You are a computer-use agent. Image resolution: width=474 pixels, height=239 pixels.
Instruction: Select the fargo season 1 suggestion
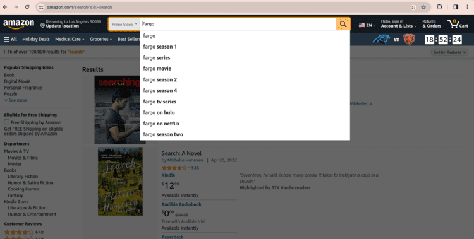coord(160,47)
